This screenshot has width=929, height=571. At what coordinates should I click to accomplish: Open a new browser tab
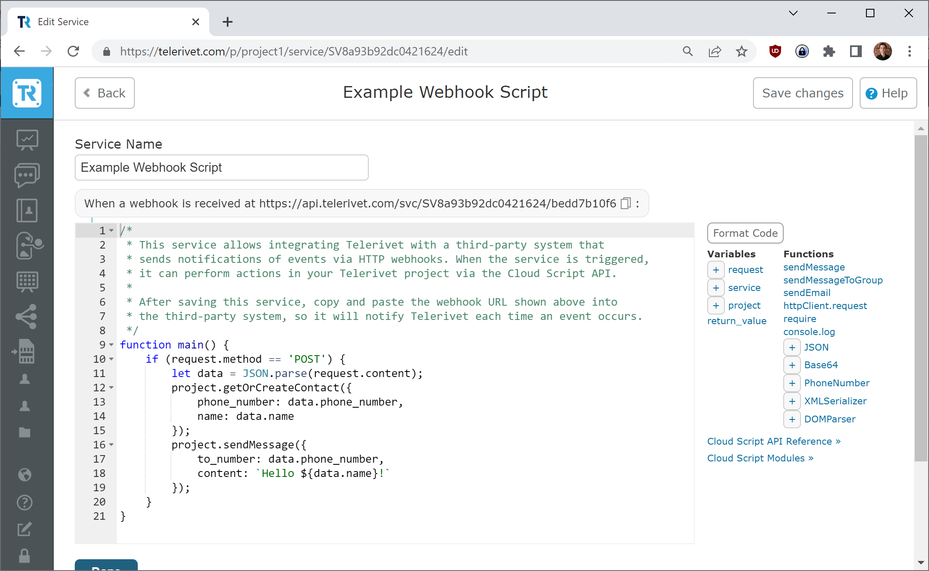coord(227,22)
